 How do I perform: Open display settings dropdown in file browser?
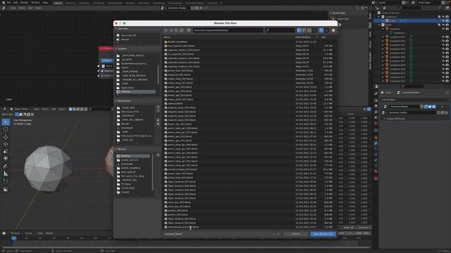coord(314,30)
